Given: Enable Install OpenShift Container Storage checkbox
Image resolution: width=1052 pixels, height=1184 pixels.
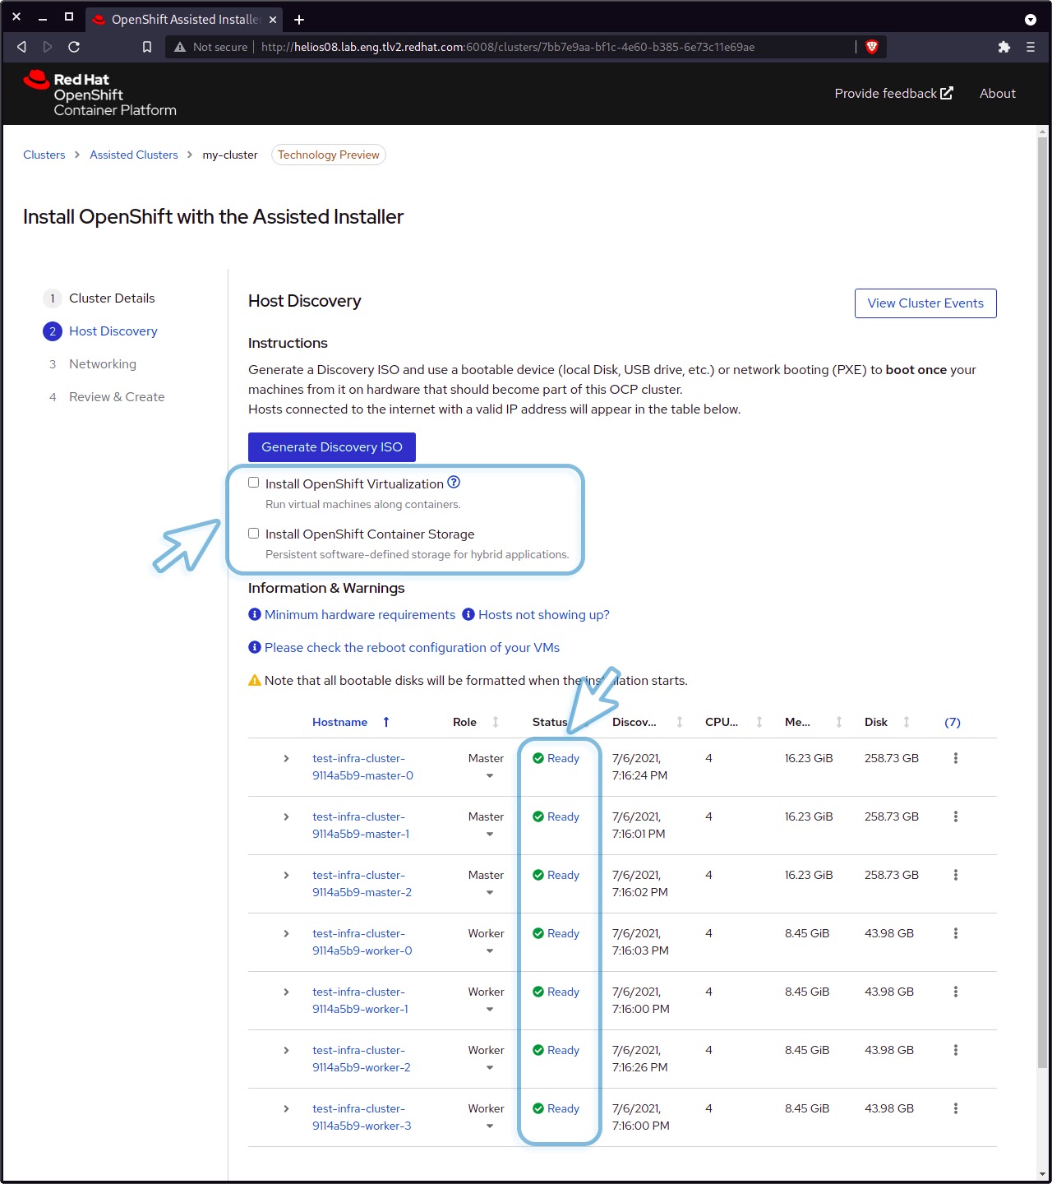Looking at the screenshot, I should pos(254,533).
